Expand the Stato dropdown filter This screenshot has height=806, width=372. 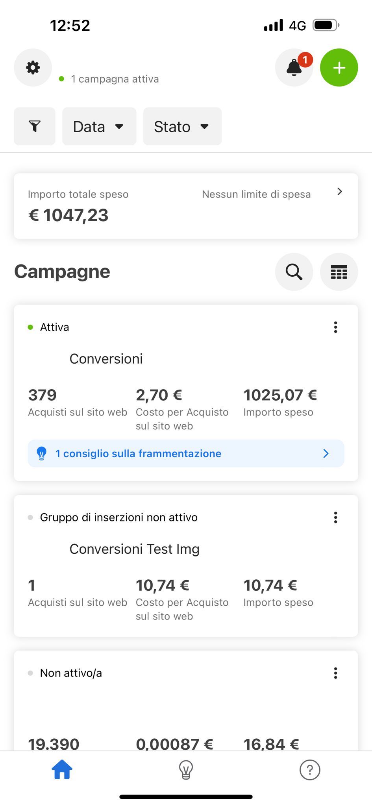pyautogui.click(x=182, y=126)
